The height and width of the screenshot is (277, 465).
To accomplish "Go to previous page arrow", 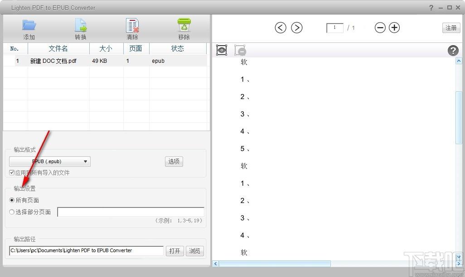I will pyautogui.click(x=280, y=28).
